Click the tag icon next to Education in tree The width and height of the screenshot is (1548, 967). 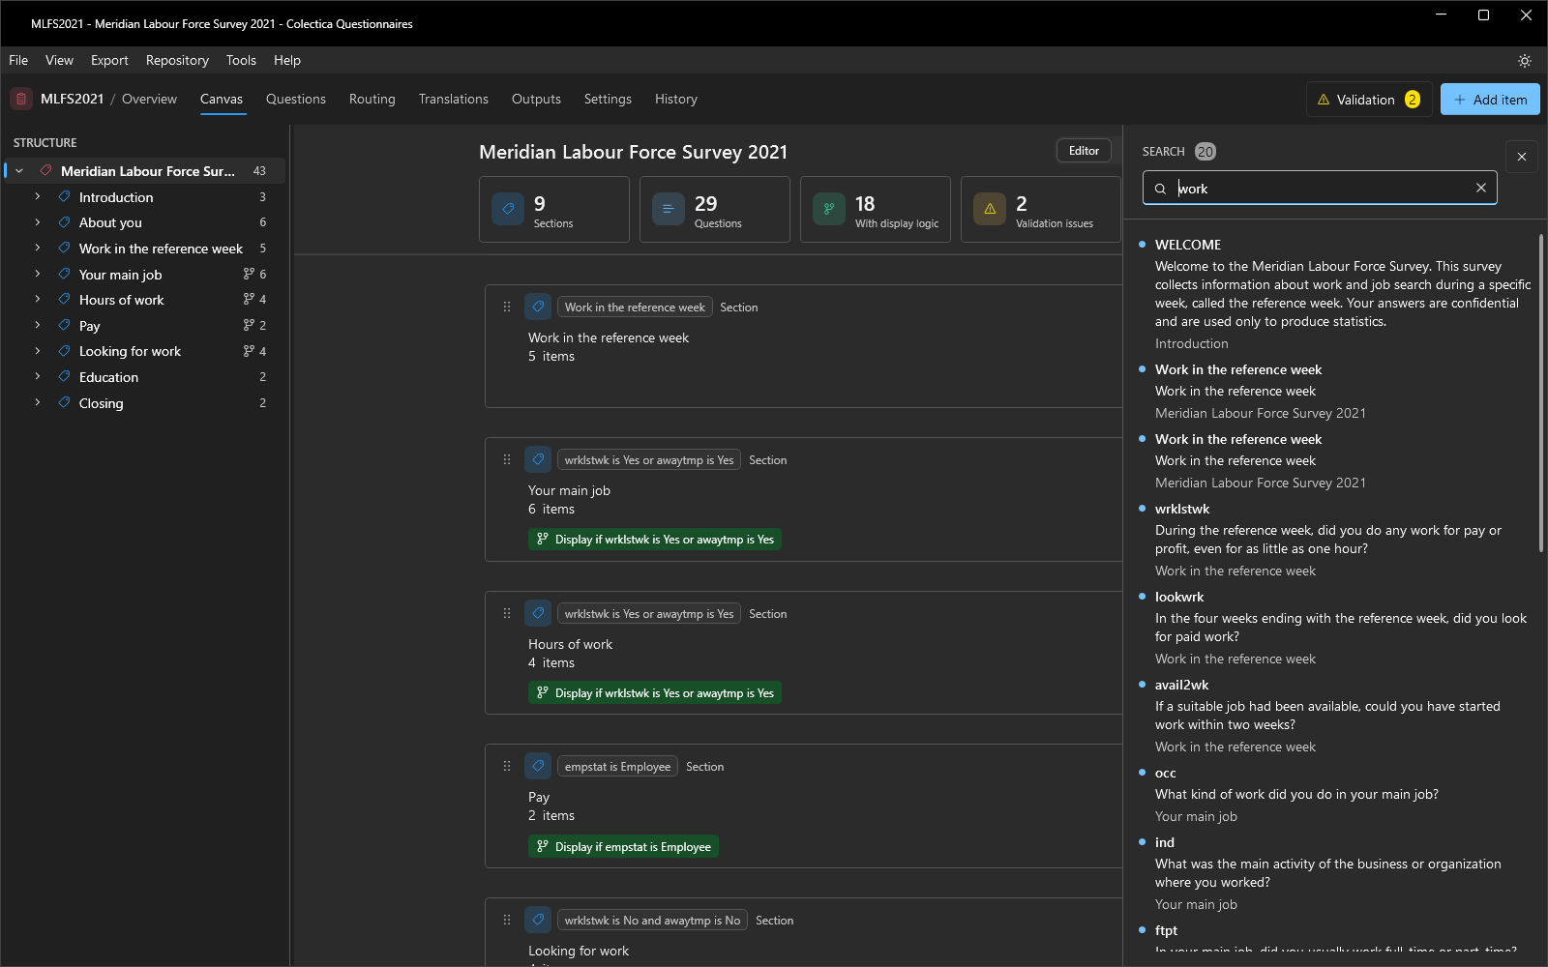(64, 376)
